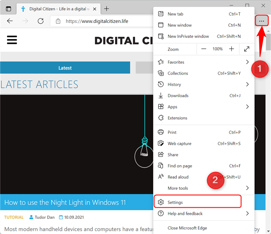This screenshot has width=271, height=234.
Task: Open Extensions from the menu
Action: point(204,118)
